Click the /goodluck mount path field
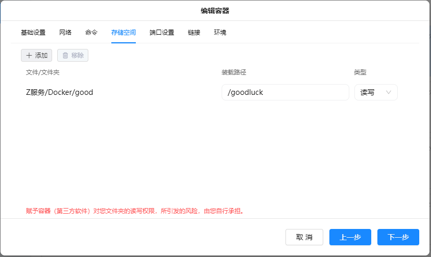 pyautogui.click(x=285, y=92)
